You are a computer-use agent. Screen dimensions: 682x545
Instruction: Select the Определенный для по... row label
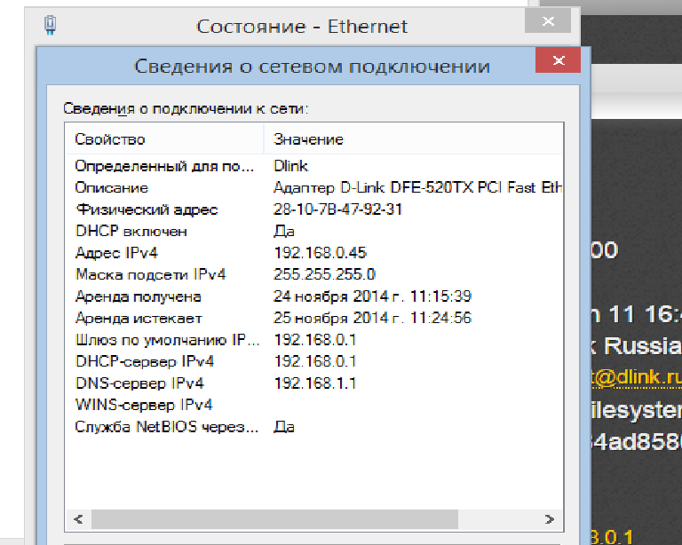coord(164,166)
